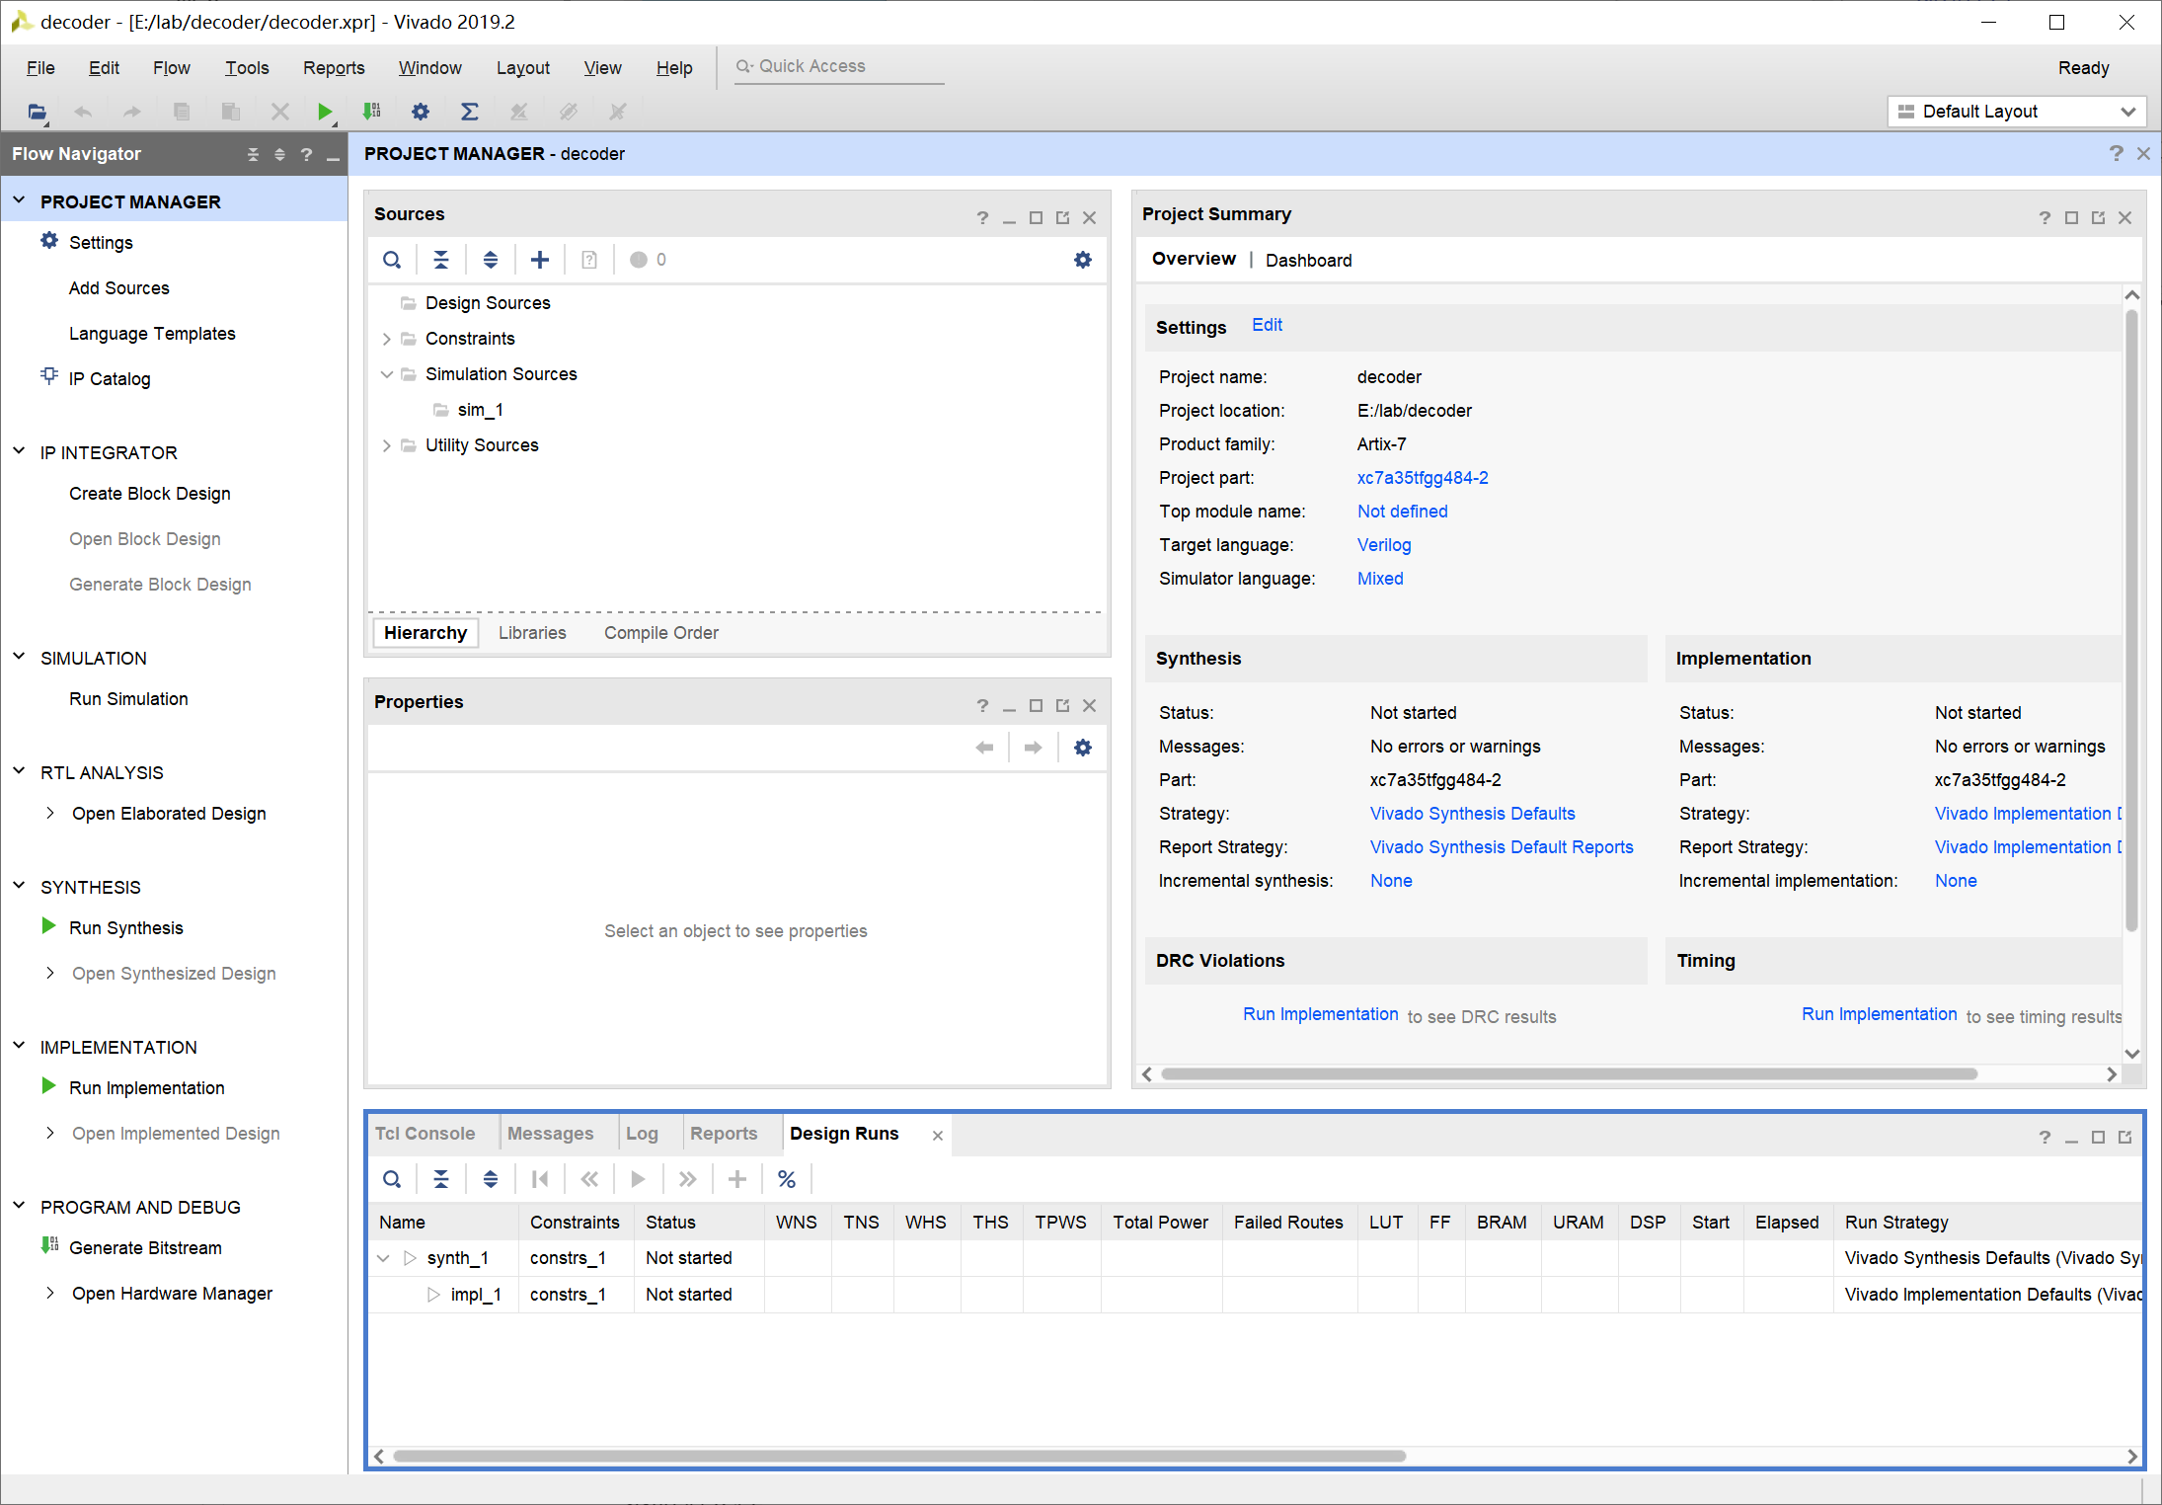
Task: Collapse the PROJECT MANAGER section
Action: (19, 201)
